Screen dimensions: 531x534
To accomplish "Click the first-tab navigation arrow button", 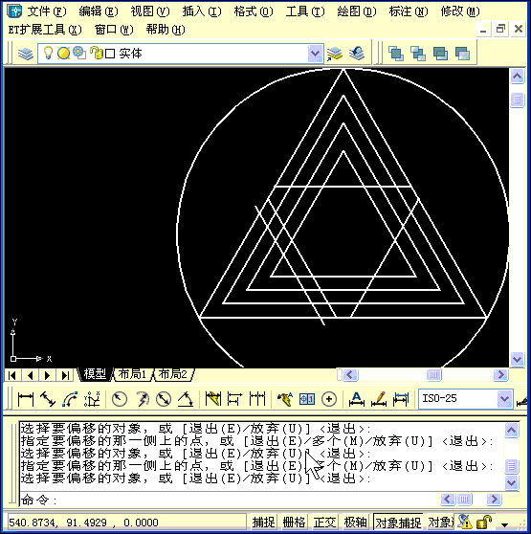I will [x=12, y=375].
